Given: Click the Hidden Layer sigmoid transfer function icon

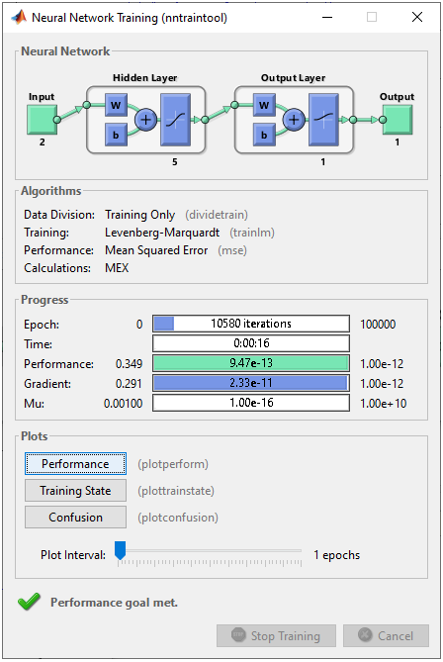Looking at the screenshot, I should (175, 120).
